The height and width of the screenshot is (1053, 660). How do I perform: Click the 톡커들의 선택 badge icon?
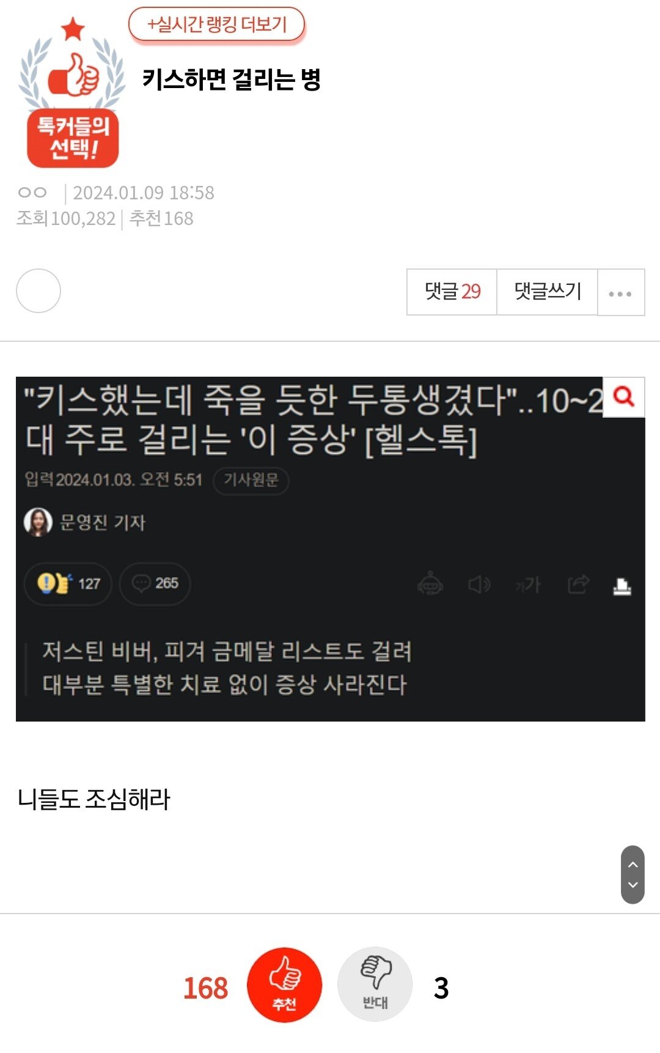pyautogui.click(x=73, y=93)
